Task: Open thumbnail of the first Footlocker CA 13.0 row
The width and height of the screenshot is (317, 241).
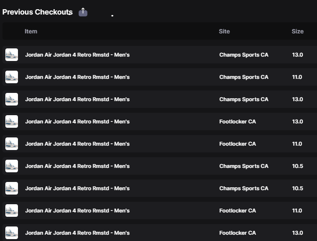Action: click(x=12, y=121)
